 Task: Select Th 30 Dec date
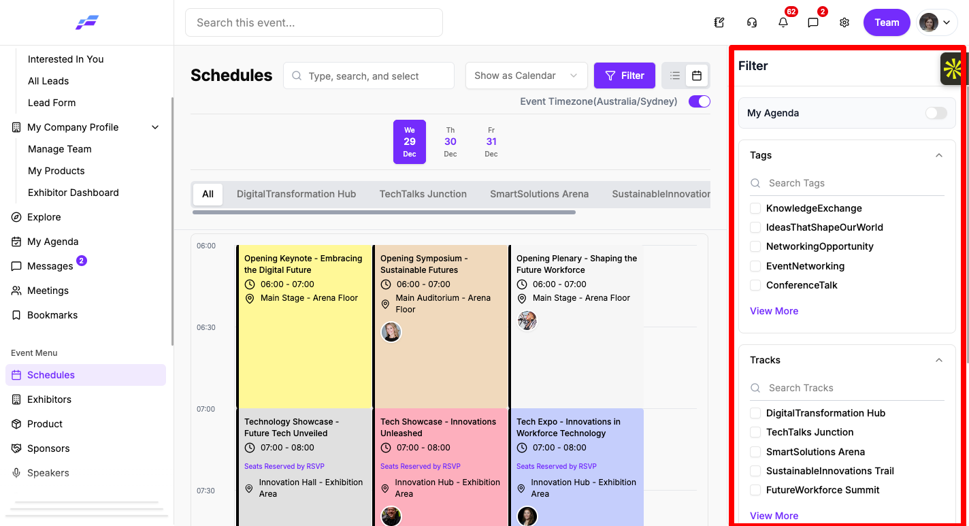tap(450, 142)
